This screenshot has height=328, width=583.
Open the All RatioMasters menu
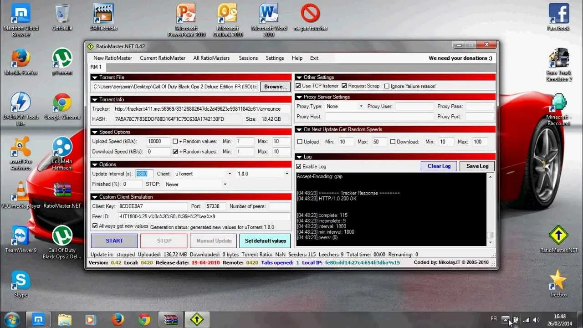coord(211,58)
